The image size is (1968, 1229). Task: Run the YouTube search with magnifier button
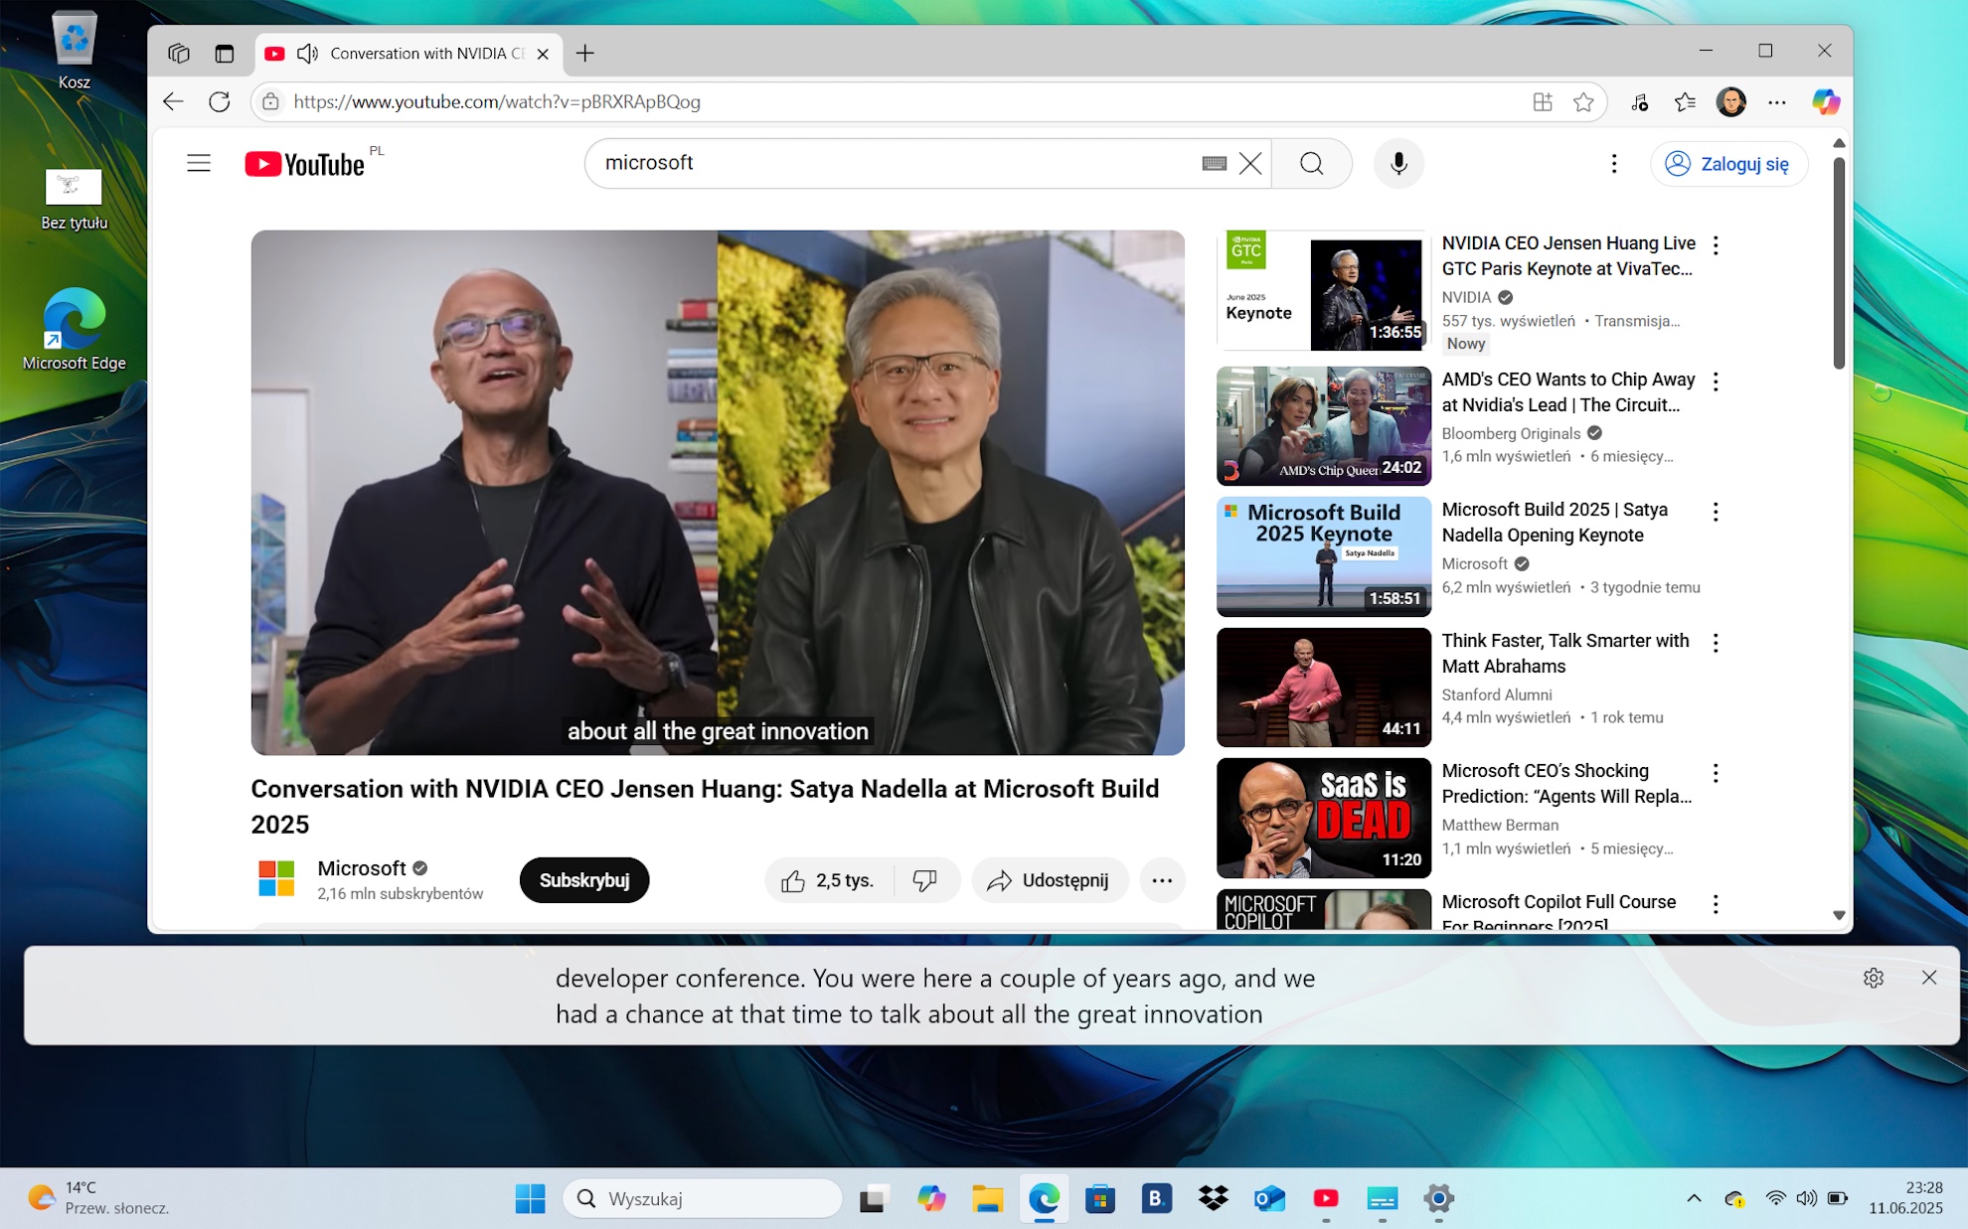[1312, 163]
